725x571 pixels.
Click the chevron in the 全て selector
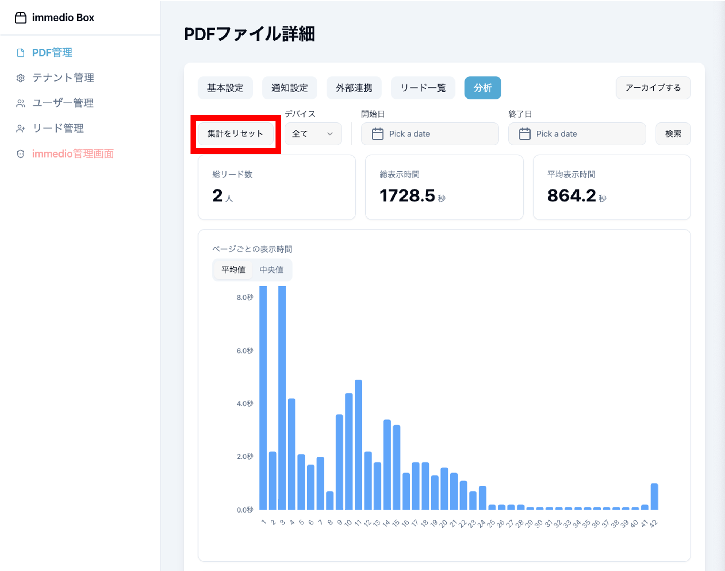click(330, 134)
